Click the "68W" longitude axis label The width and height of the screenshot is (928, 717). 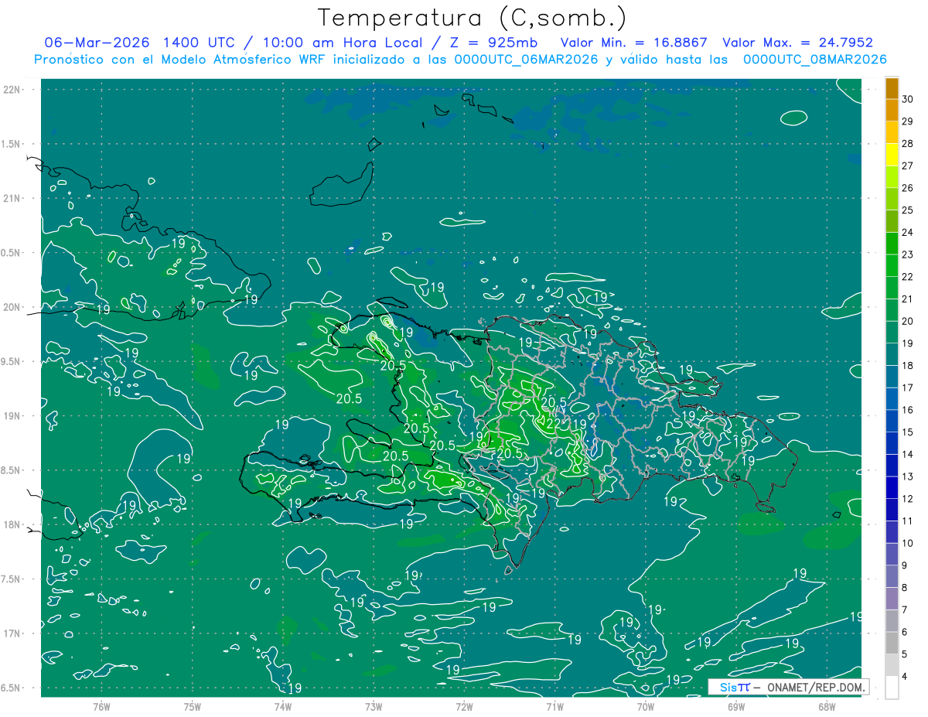(827, 706)
